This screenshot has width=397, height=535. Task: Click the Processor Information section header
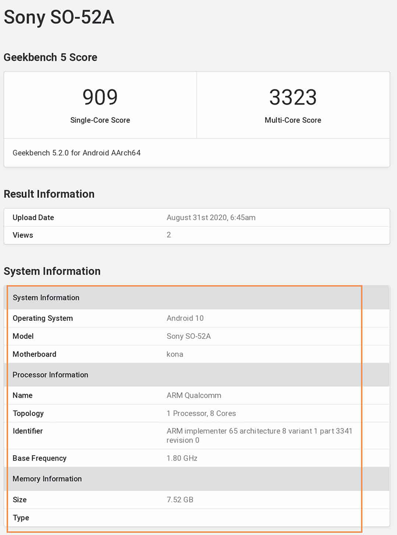pyautogui.click(x=50, y=375)
